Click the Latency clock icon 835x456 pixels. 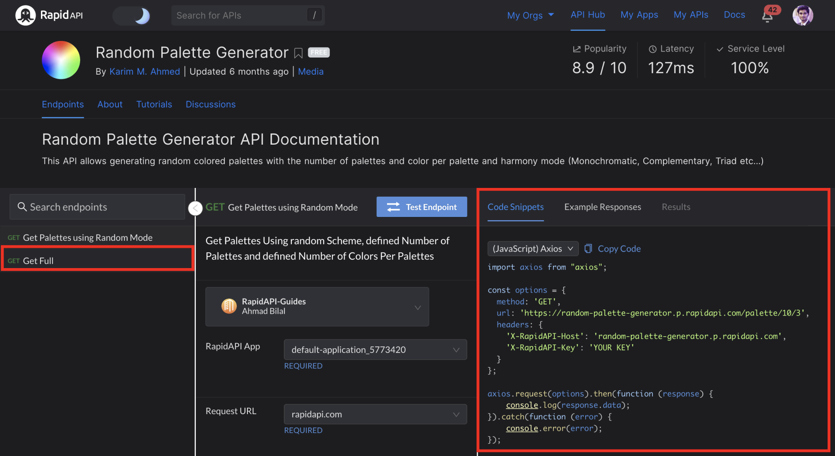[x=653, y=49]
